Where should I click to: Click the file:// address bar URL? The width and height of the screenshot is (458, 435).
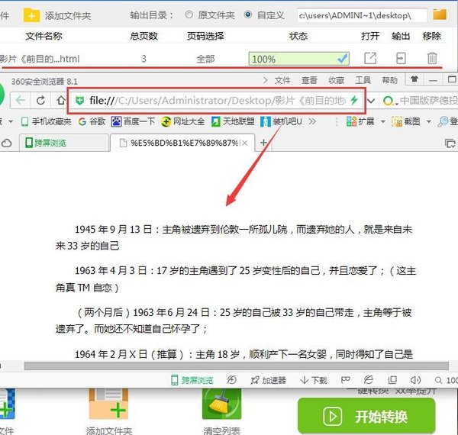pos(217,101)
